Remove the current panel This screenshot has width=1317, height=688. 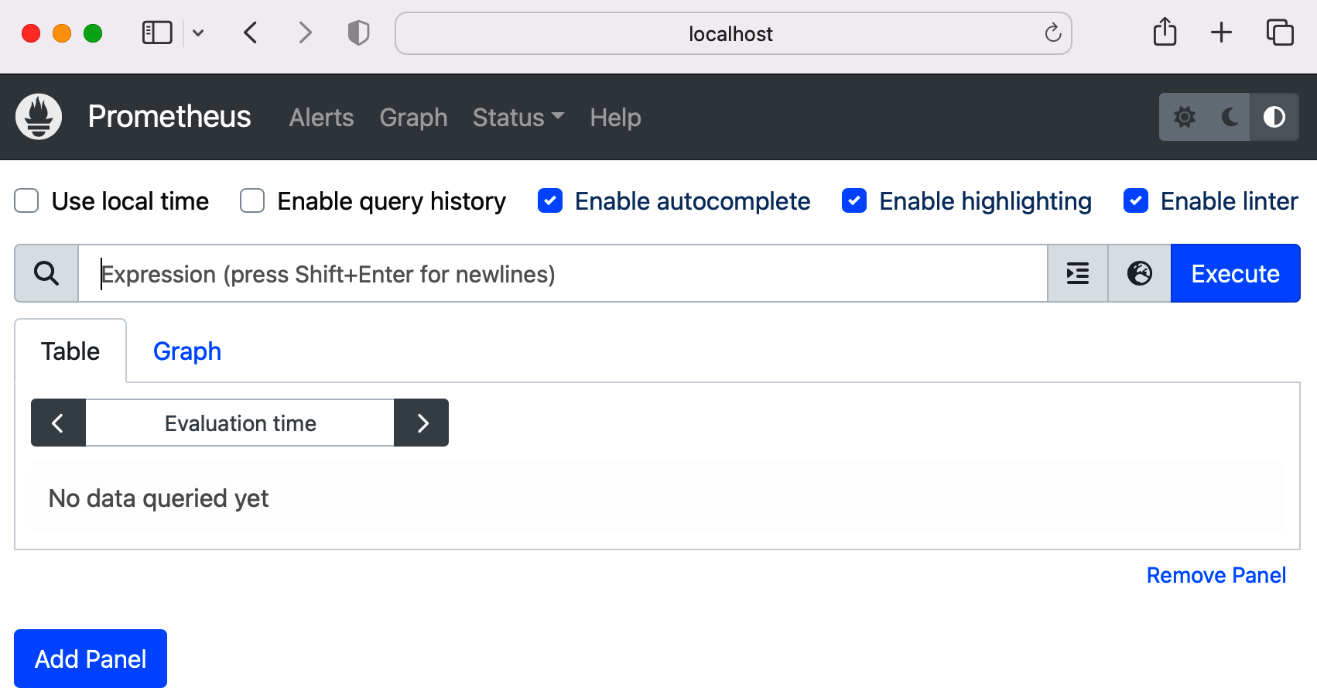click(1216, 575)
